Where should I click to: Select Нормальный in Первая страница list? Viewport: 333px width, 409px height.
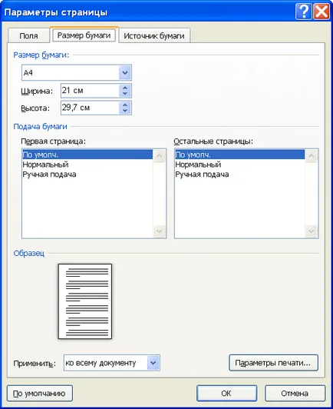pyautogui.click(x=87, y=165)
